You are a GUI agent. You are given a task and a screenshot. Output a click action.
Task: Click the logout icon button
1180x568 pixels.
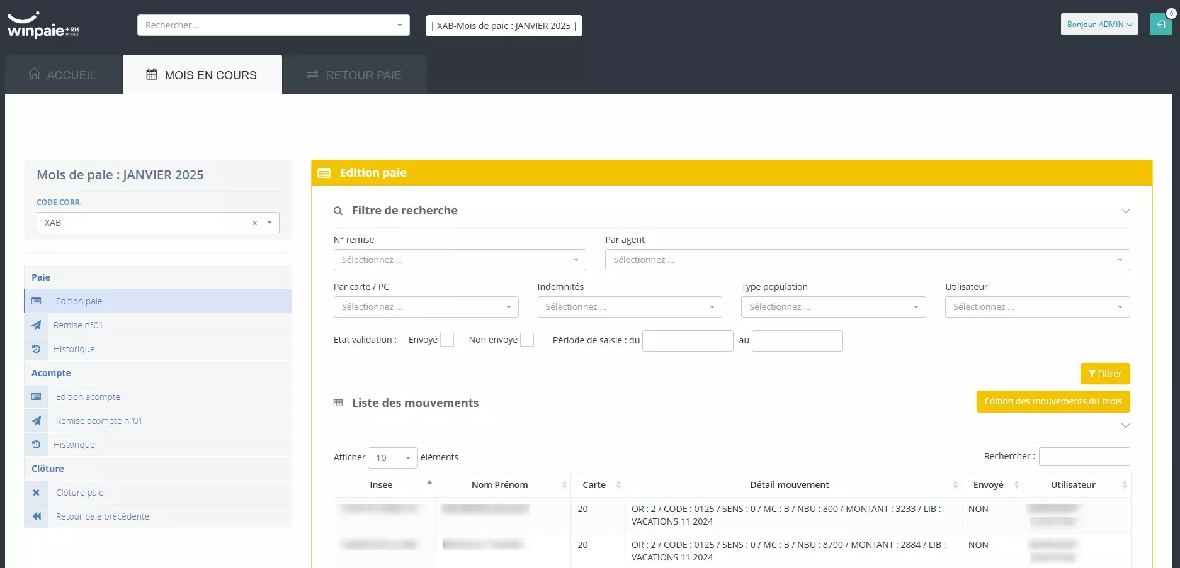[1160, 25]
